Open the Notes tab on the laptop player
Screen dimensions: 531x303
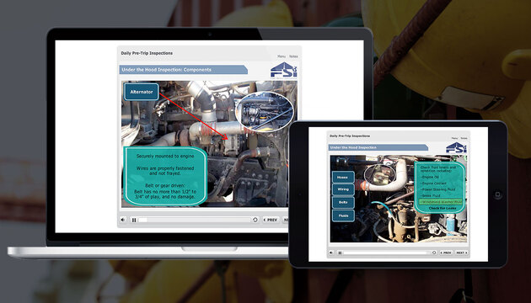click(293, 56)
